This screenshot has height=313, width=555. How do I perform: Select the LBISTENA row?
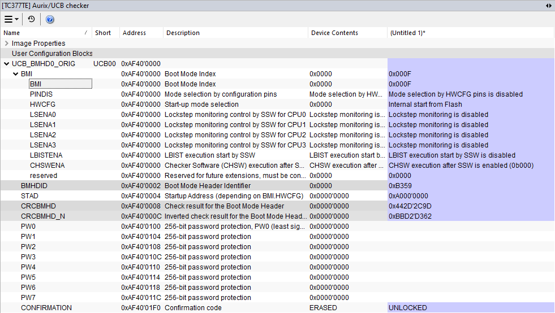[277, 155]
